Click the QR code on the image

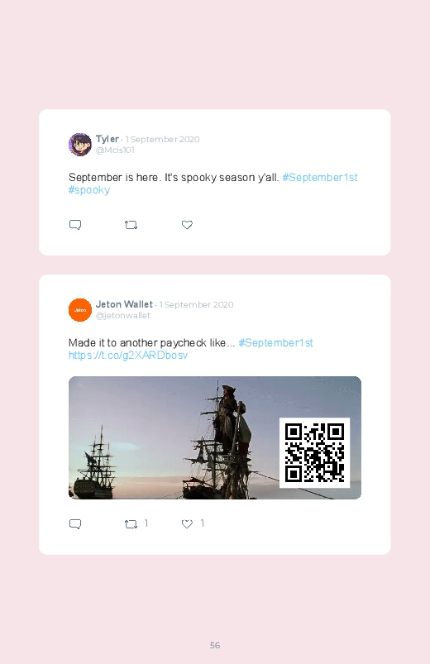click(315, 452)
